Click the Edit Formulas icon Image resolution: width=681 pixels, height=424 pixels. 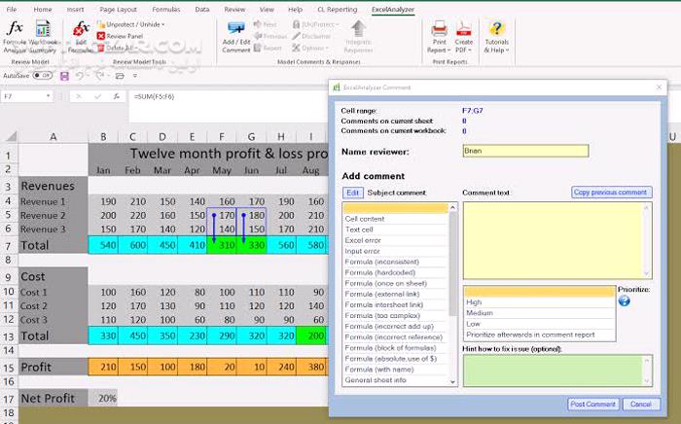pyautogui.click(x=81, y=29)
